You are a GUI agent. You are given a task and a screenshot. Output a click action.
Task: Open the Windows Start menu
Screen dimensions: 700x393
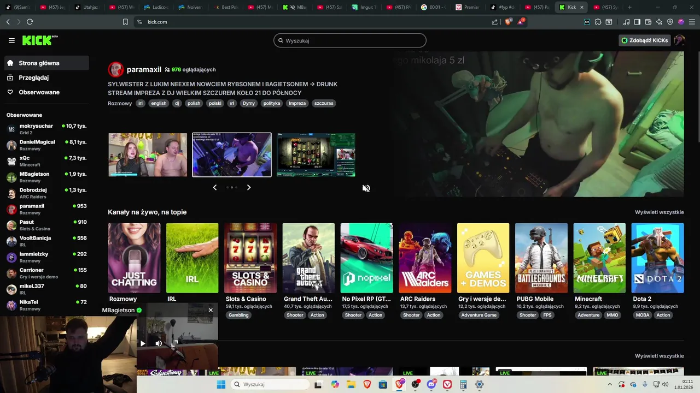221,384
